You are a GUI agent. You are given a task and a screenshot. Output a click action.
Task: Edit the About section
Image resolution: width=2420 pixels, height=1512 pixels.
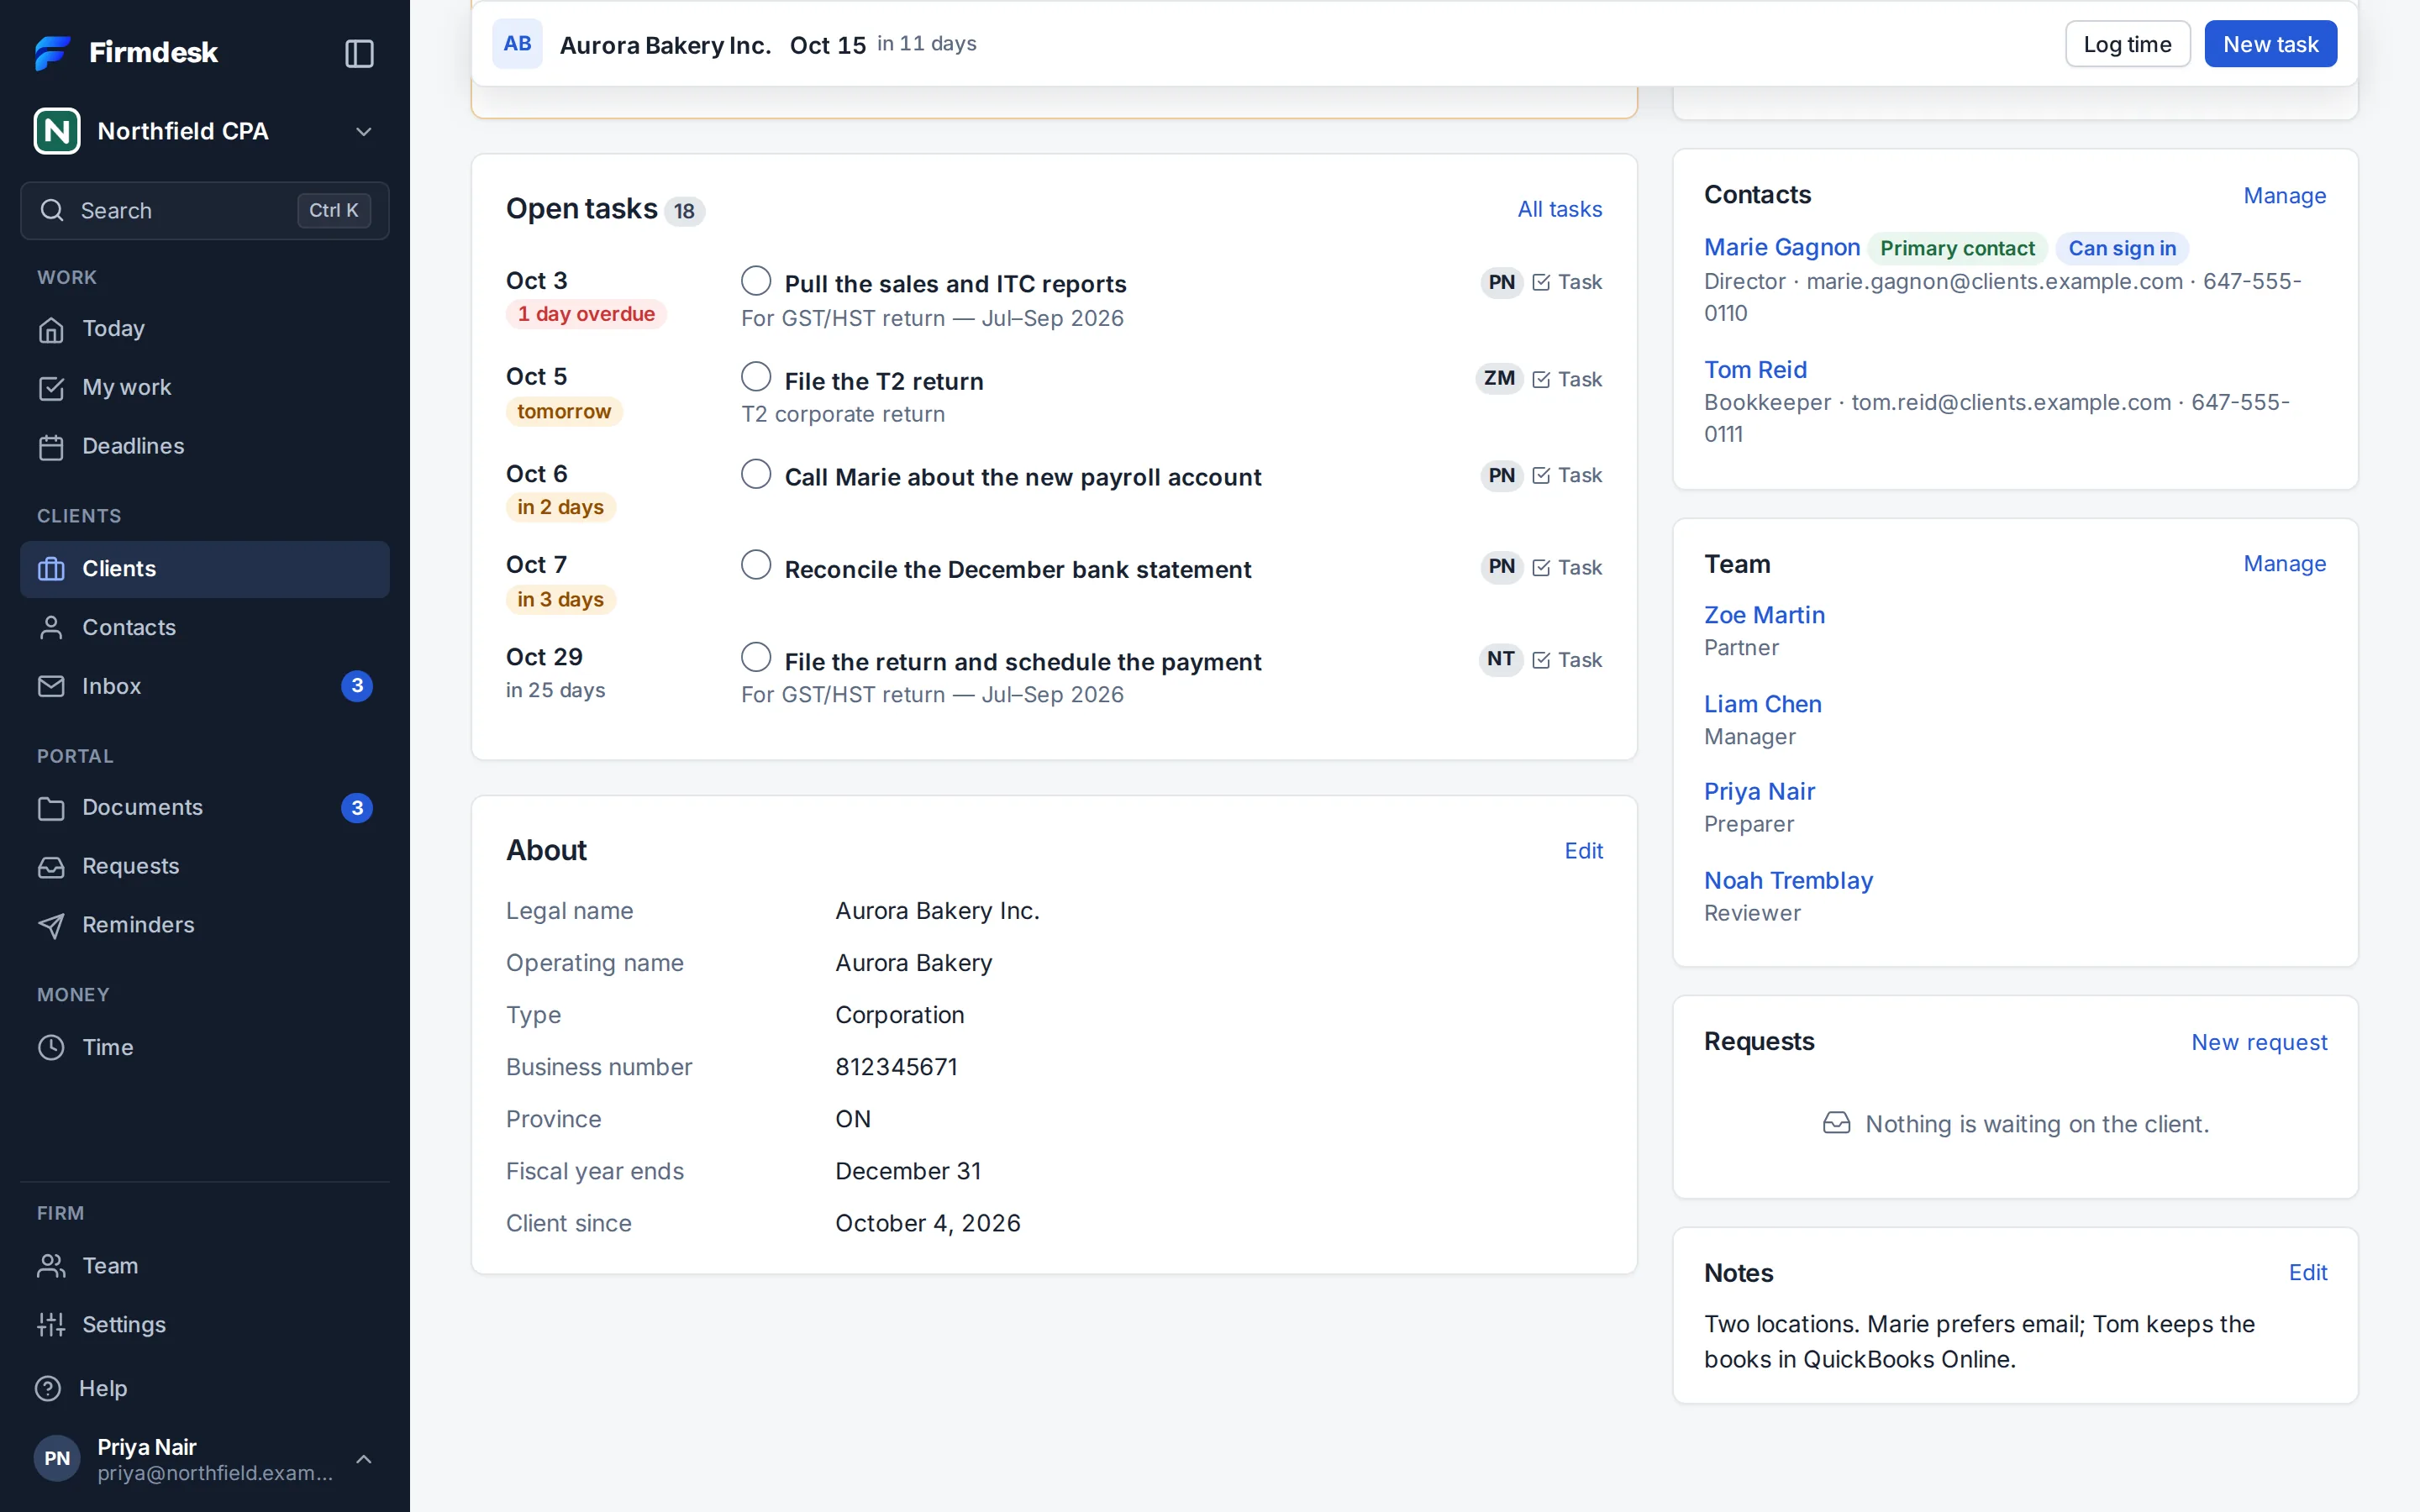coord(1583,851)
